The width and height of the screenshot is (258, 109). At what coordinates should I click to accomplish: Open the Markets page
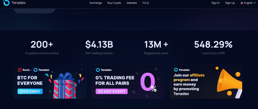(x=132, y=3)
